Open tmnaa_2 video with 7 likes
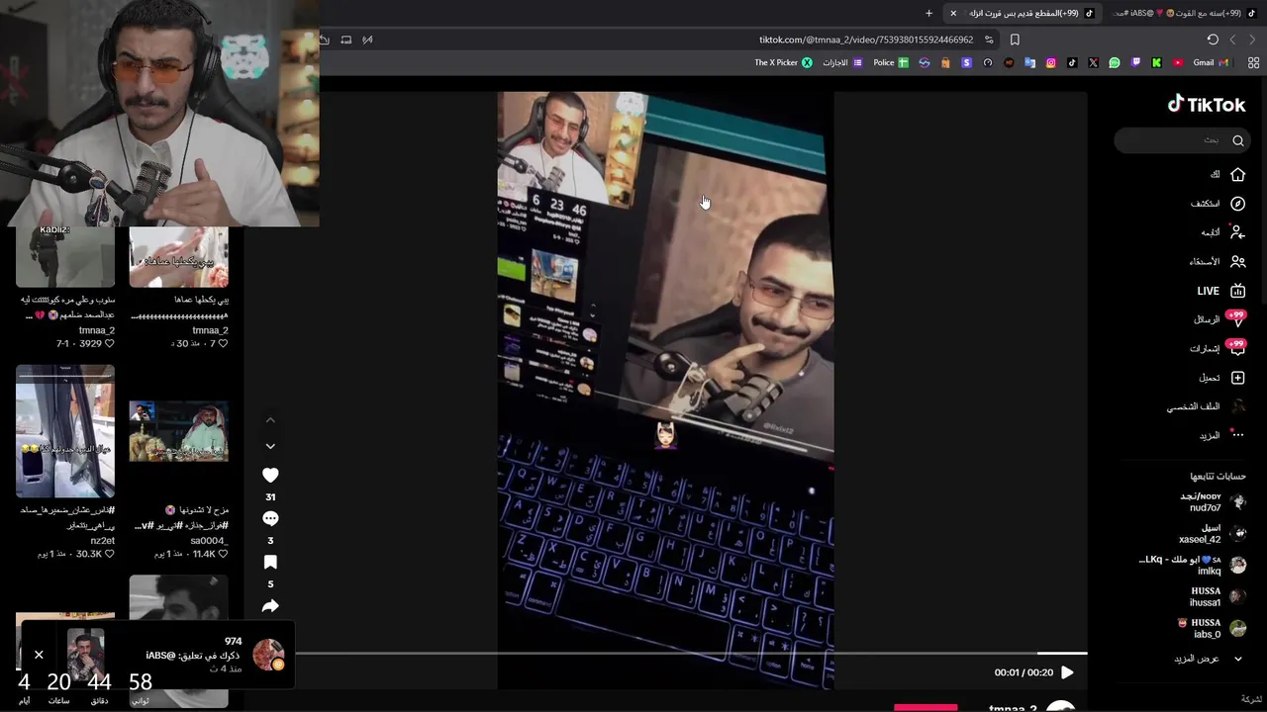 (179, 256)
